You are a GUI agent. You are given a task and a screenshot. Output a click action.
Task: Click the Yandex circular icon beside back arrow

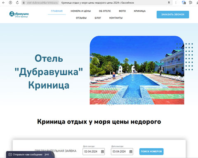10,2
